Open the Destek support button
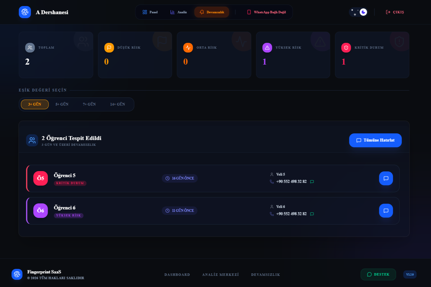Screen dimensions: 431x287 [x=378, y=274]
